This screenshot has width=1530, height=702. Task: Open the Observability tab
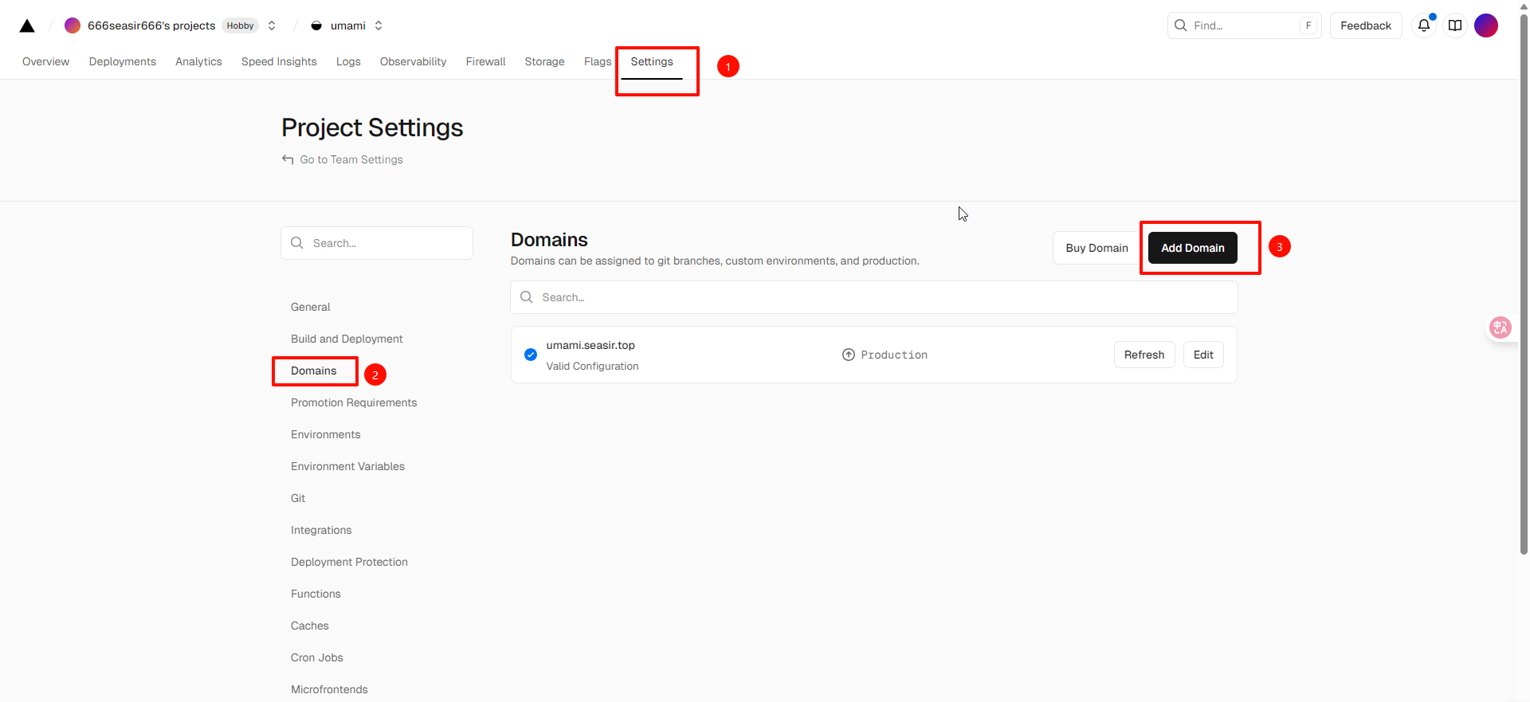click(x=413, y=61)
